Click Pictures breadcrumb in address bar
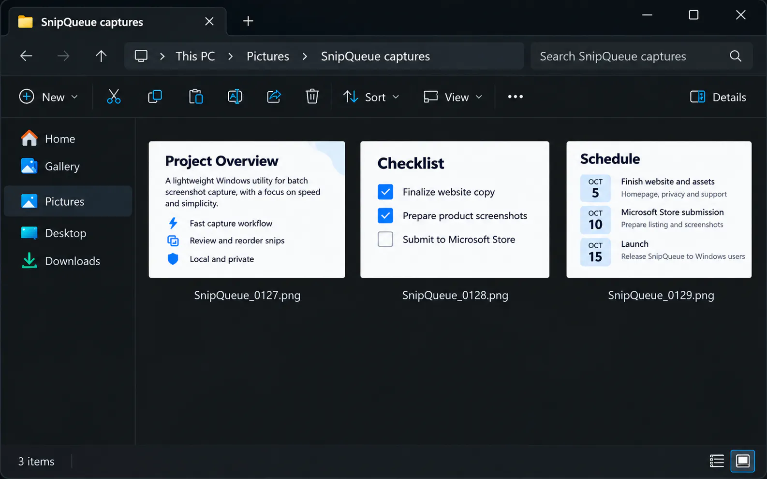Viewport: 767px width, 479px height. pos(268,56)
